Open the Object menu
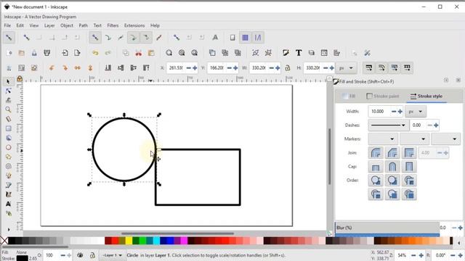 coord(67,25)
